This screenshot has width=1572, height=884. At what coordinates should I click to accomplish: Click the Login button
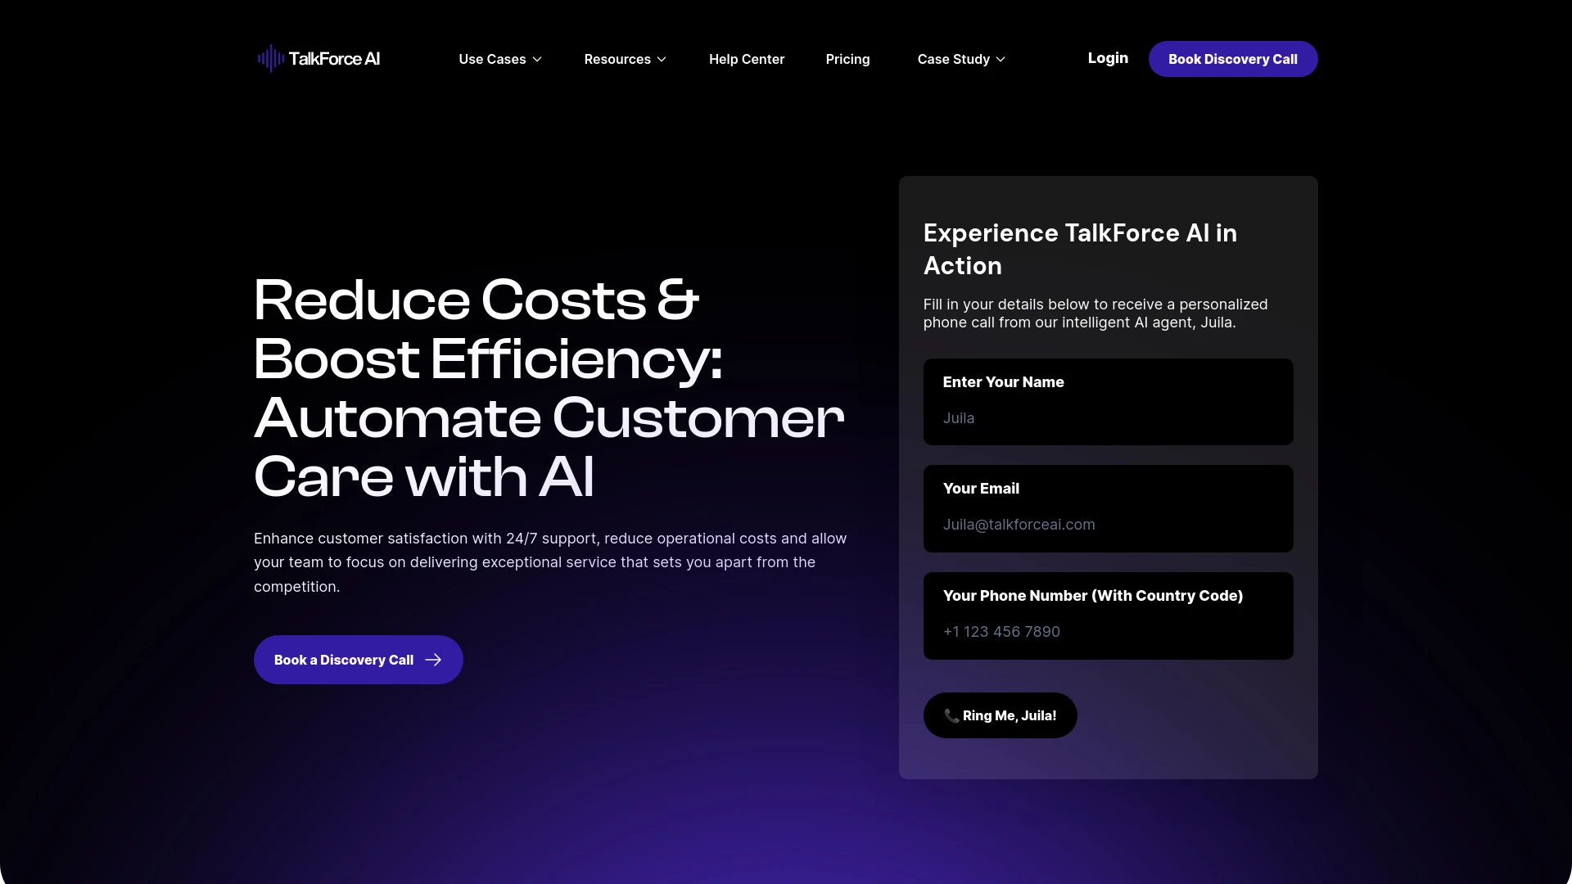click(x=1108, y=58)
